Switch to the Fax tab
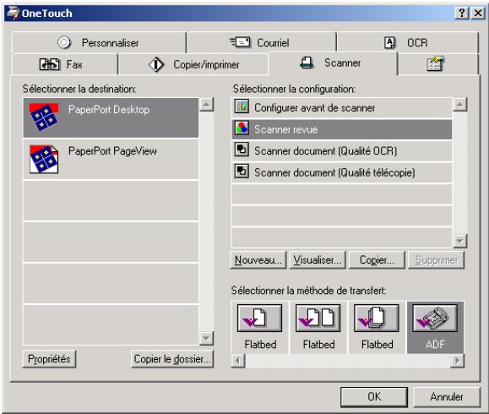This screenshot has height=414, width=489. (64, 64)
